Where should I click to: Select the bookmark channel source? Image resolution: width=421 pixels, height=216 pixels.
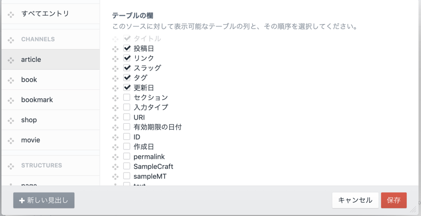click(37, 100)
